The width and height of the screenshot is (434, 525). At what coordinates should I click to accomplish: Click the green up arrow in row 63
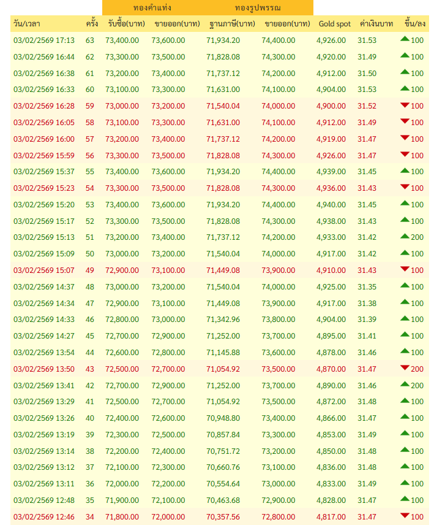[405, 39]
